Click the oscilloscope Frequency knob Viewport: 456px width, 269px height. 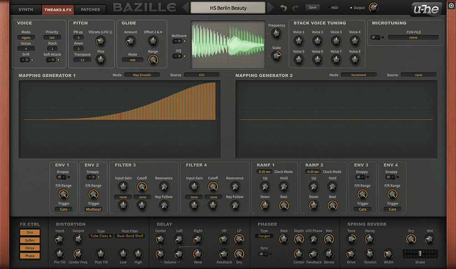276,34
